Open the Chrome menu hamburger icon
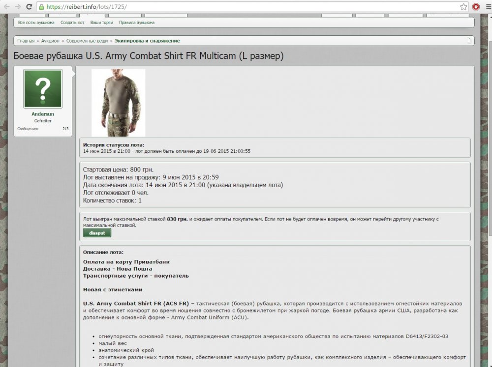 487,7
